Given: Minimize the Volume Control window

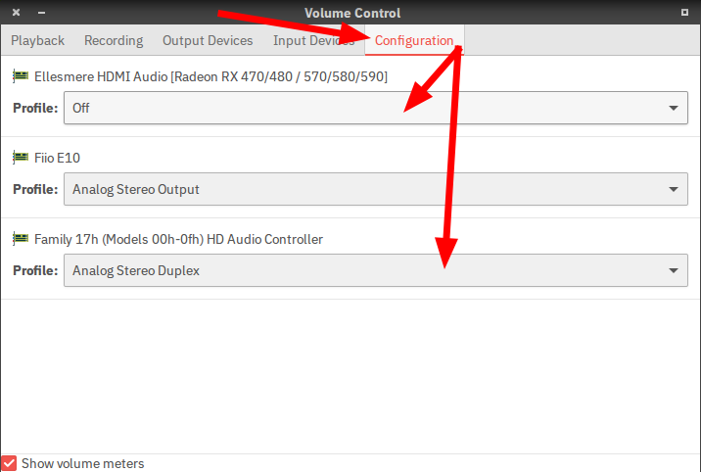Looking at the screenshot, I should click(41, 13).
